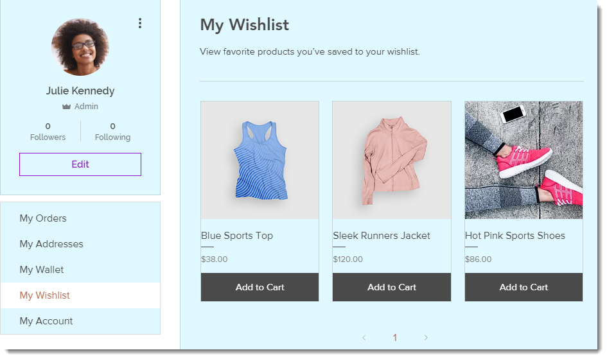
Task: Click Julie Kennedy's profile avatar
Action: coord(80,47)
